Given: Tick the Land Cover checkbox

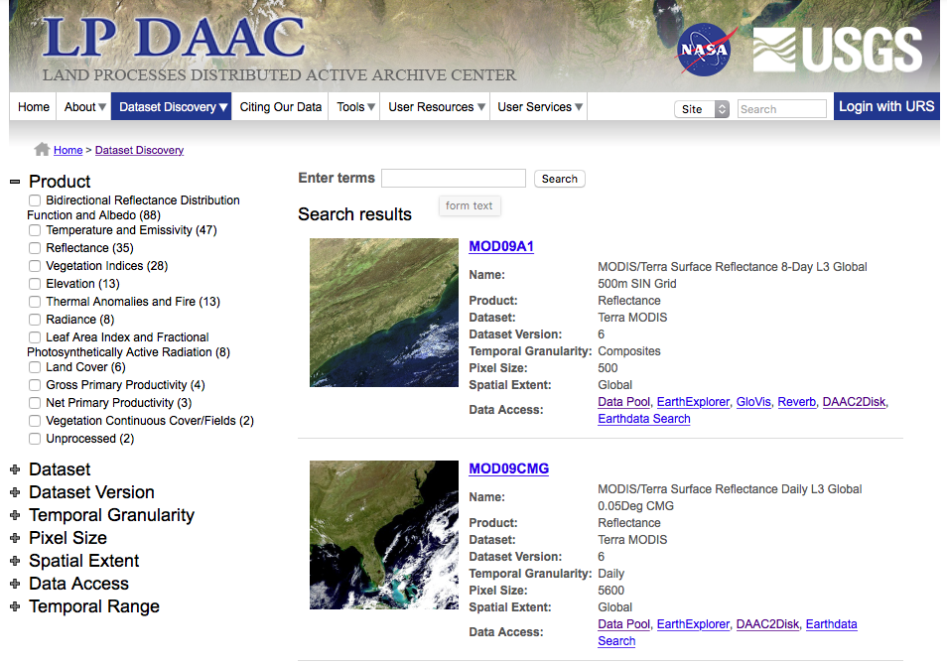Looking at the screenshot, I should click(x=35, y=367).
